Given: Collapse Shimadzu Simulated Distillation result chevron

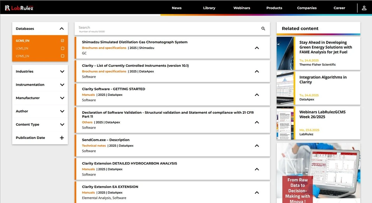Looking at the screenshot, I should (257, 48).
